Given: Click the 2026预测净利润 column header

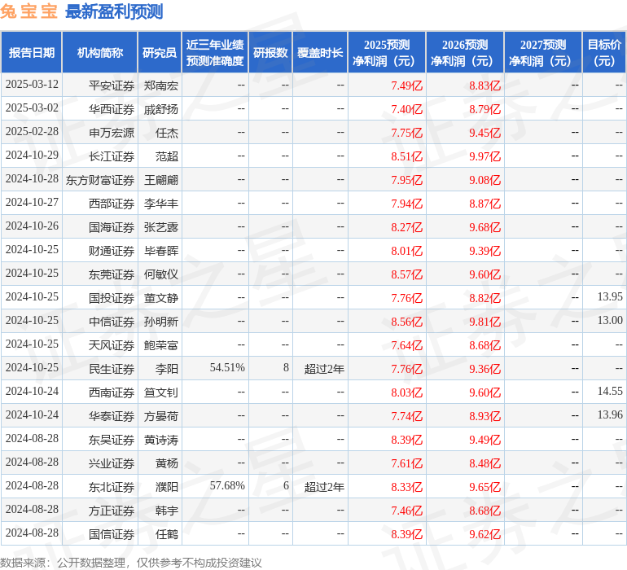Looking at the screenshot, I should pyautogui.click(x=465, y=53).
